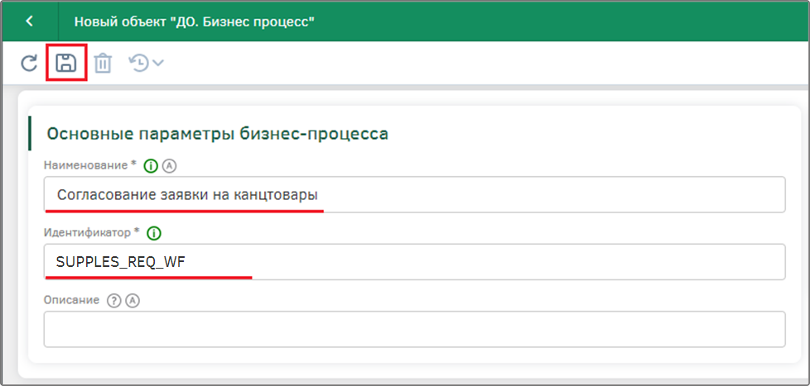
Task: Focus the Идентификатор field with SUPPLES_REQ_WF
Action: click(x=414, y=262)
